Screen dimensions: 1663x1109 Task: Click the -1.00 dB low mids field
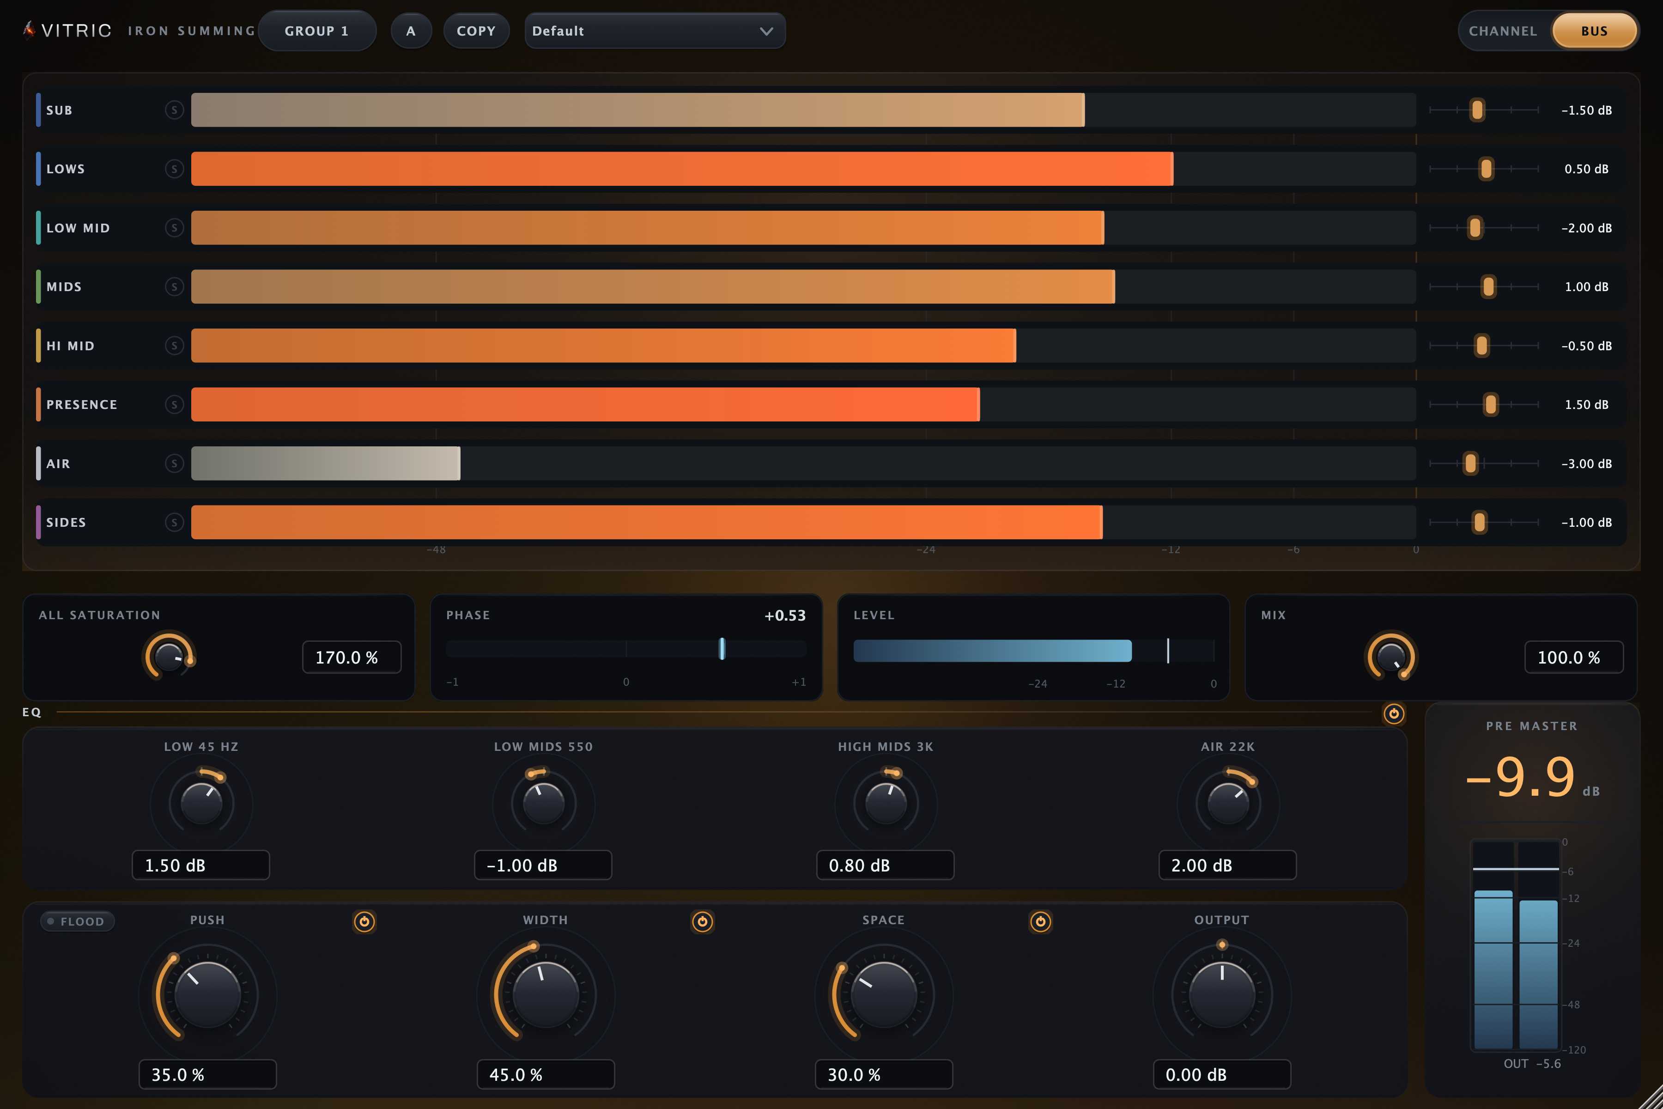(543, 865)
